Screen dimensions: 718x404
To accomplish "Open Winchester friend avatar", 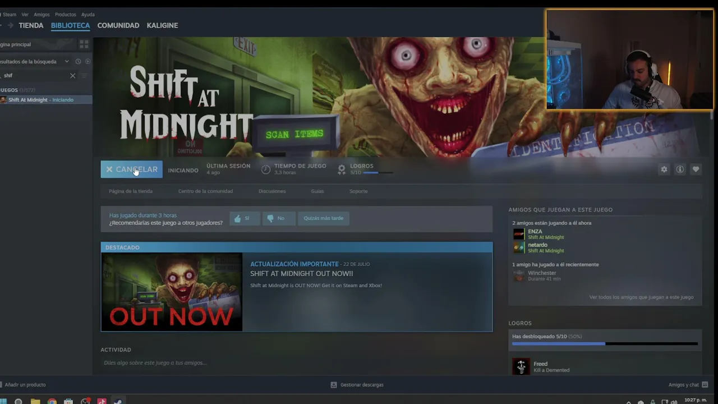I will tap(519, 276).
